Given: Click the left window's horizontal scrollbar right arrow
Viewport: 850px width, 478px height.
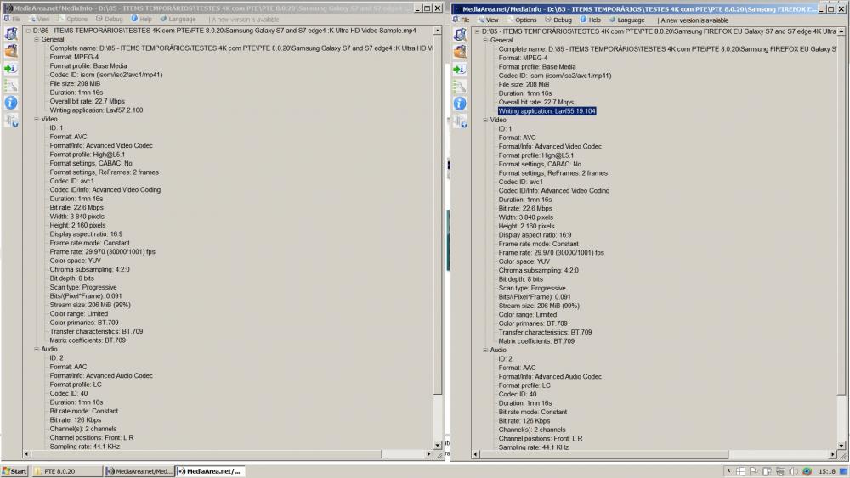Looking at the screenshot, I should tap(428, 454).
